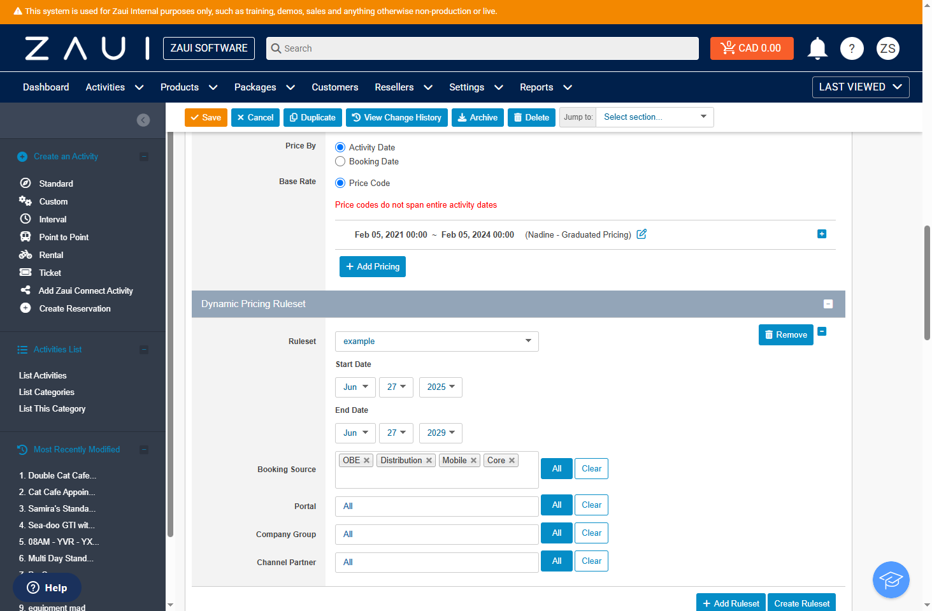
Task: Open the End Date year 2029 dropdown
Action: [x=441, y=433]
